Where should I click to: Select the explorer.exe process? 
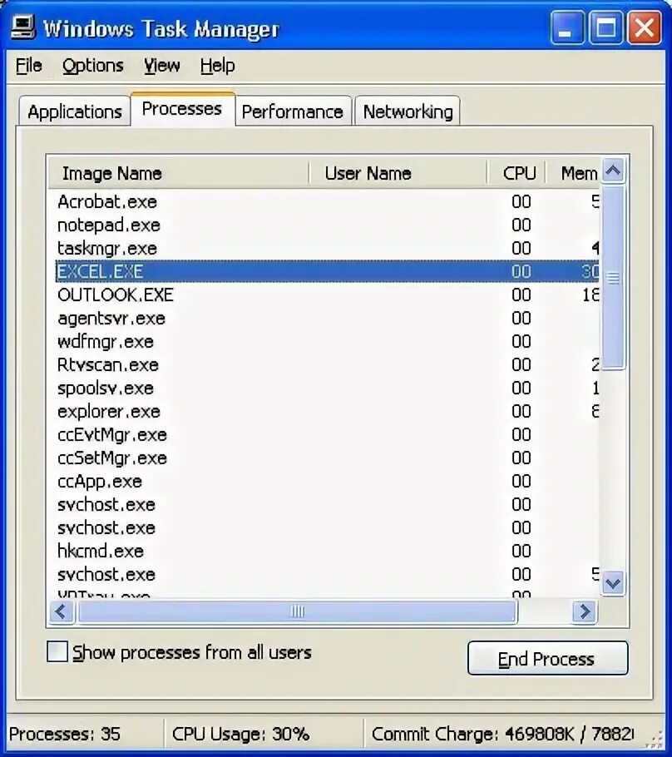pyautogui.click(x=328, y=411)
